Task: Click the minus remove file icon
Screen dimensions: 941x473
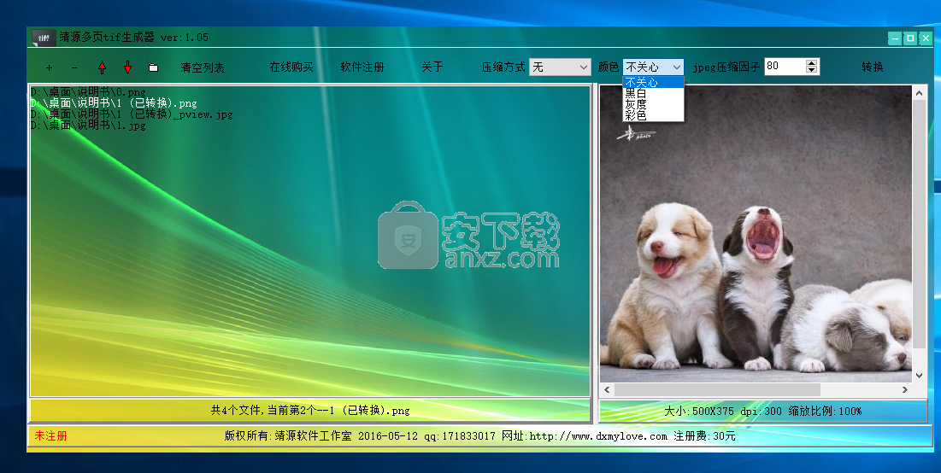Action: pyautogui.click(x=74, y=67)
